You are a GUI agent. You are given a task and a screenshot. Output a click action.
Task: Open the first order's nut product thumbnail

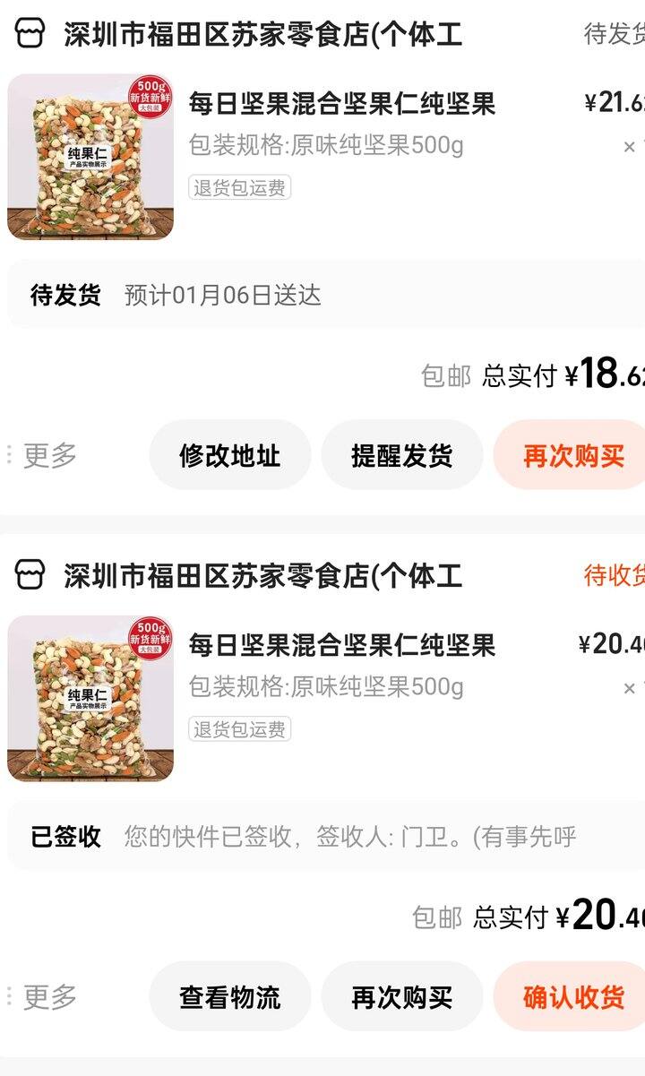click(90, 157)
